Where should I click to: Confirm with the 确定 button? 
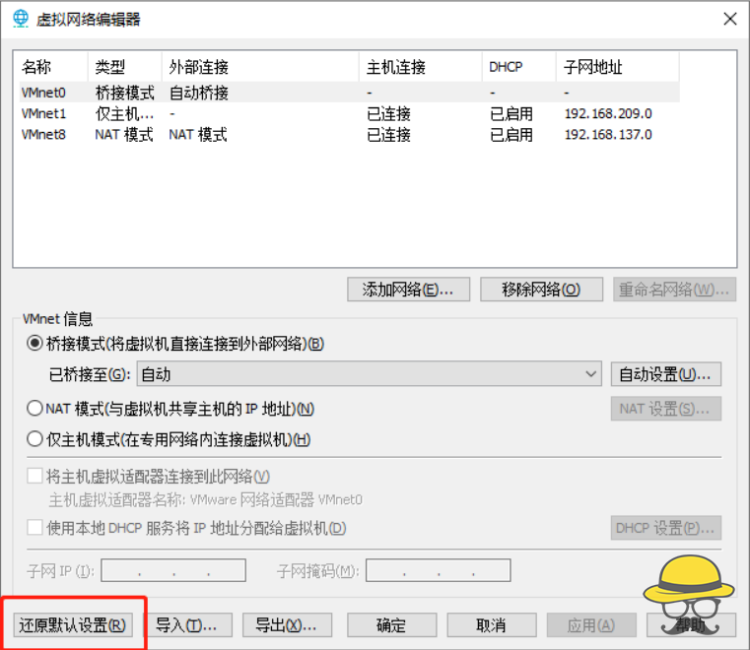[x=391, y=625]
